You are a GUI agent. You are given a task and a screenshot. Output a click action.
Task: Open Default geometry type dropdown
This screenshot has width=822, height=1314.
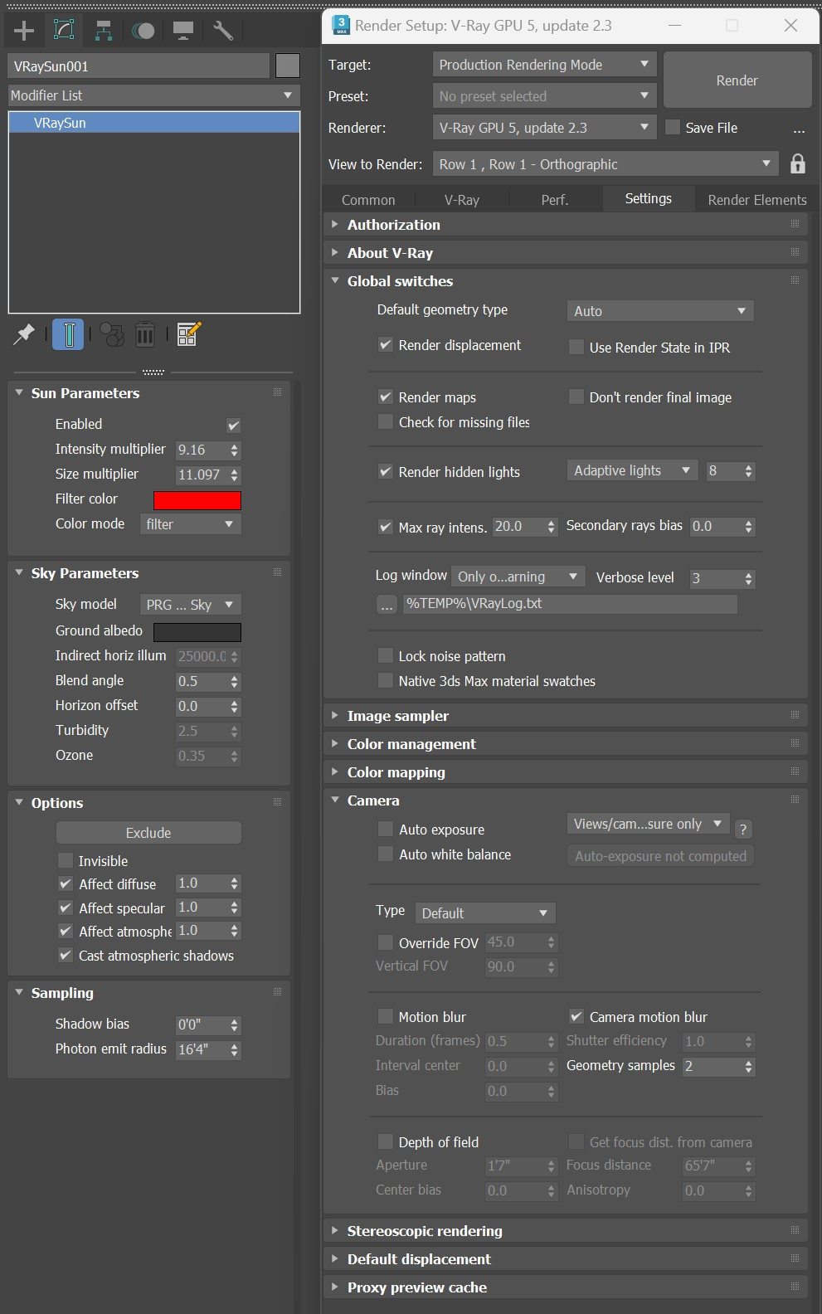(660, 311)
